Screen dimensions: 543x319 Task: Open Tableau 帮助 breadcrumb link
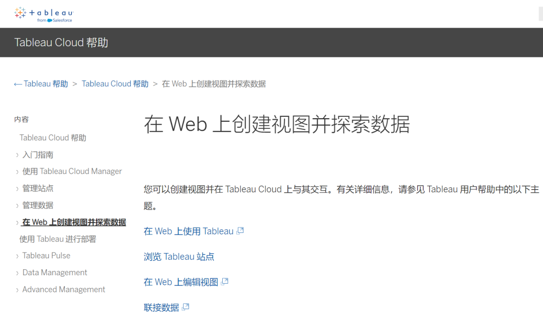(46, 84)
